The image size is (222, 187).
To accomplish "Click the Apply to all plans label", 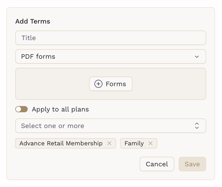I will pyautogui.click(x=60, y=109).
